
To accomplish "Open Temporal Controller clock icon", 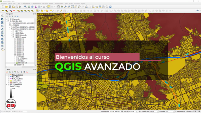I will (x=107, y=7).
